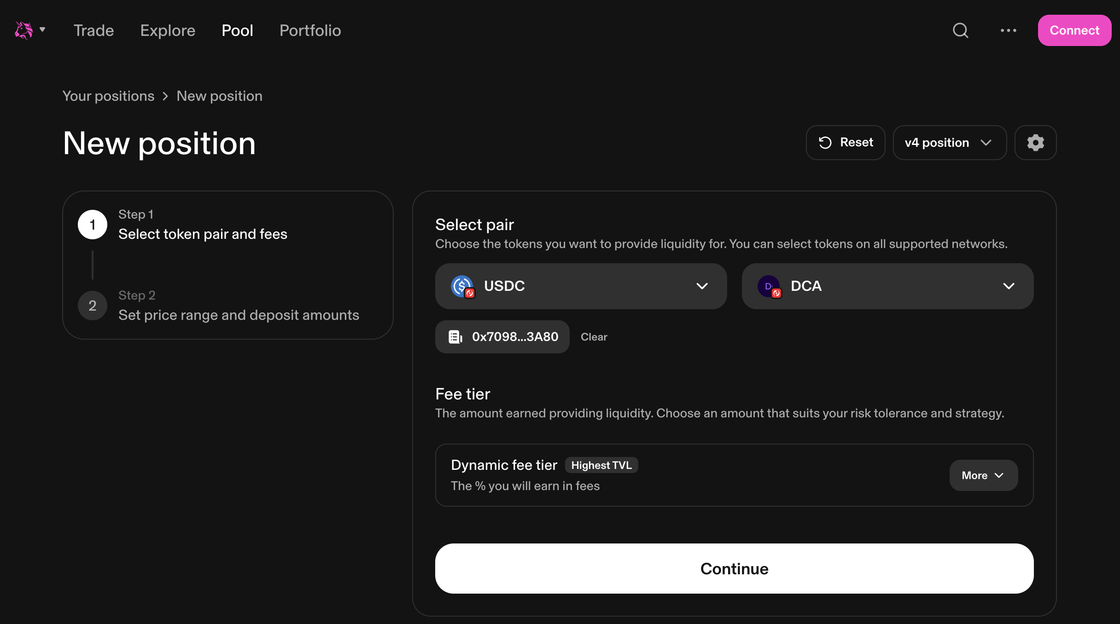Click the Uniswap unicorn logo
Viewport: 1120px width, 624px height.
tap(23, 30)
